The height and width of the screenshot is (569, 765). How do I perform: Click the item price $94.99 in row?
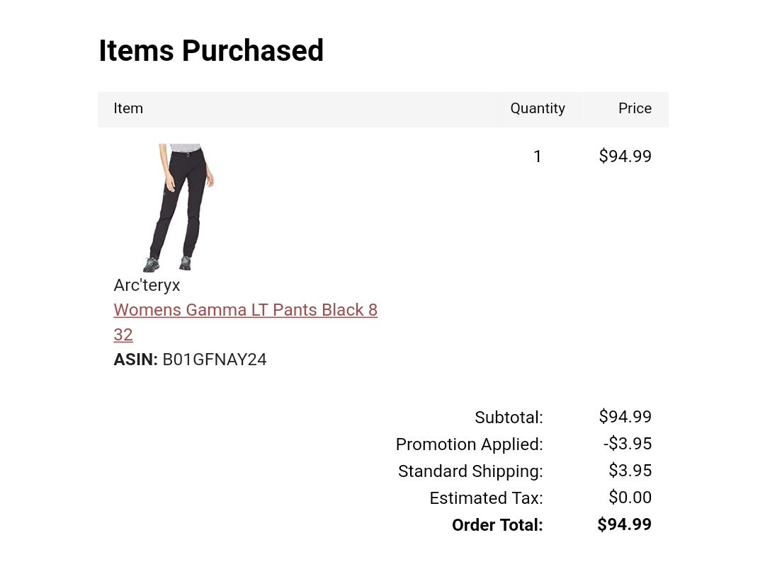click(x=625, y=156)
